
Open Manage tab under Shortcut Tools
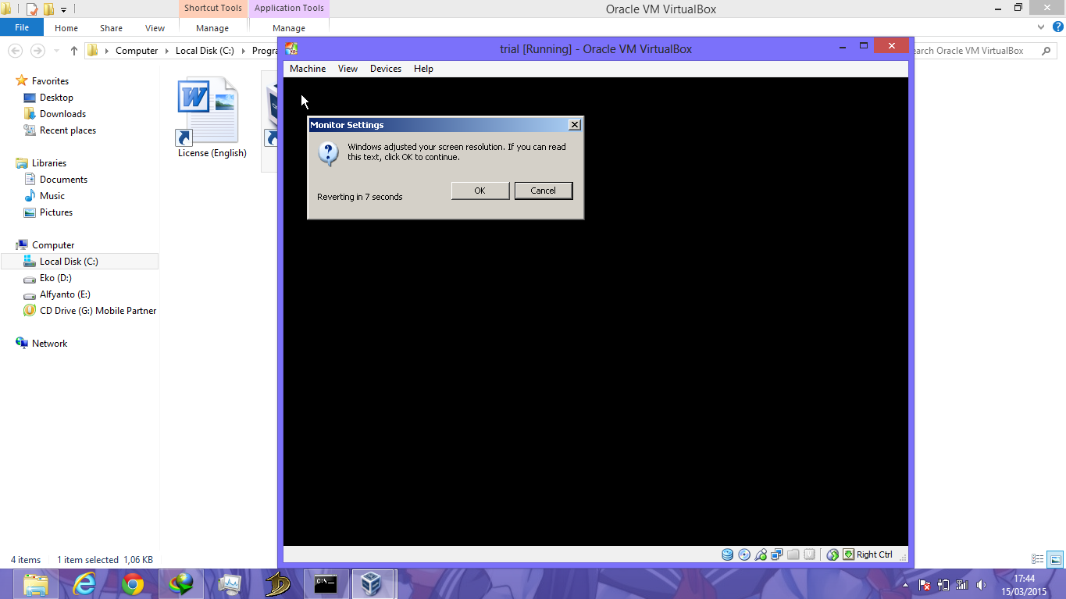[212, 28]
